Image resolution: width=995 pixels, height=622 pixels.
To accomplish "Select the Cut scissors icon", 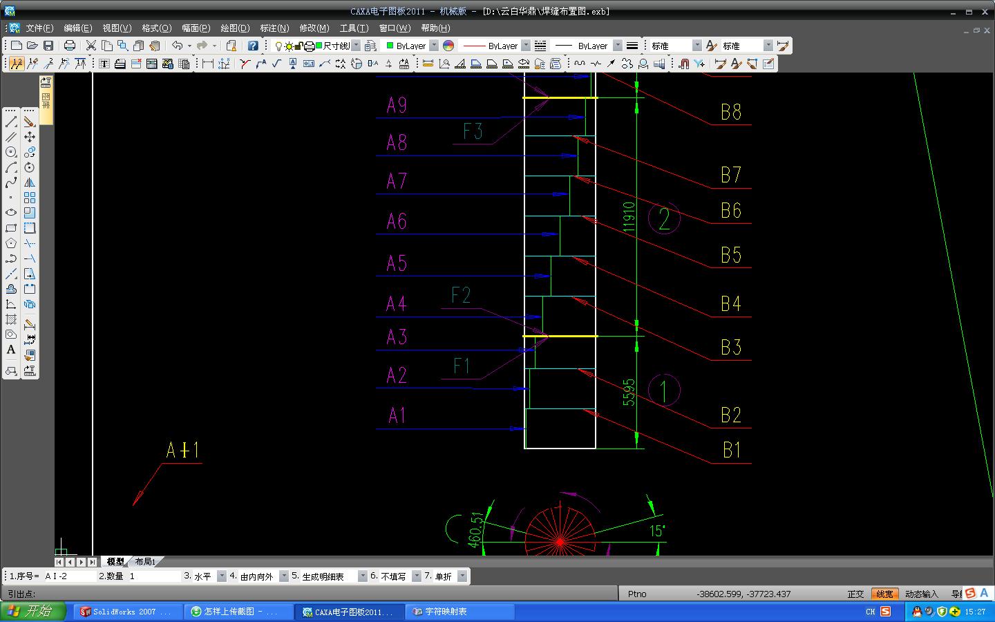I will [91, 46].
